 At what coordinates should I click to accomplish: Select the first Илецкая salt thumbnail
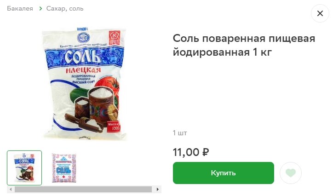pyautogui.click(x=24, y=168)
